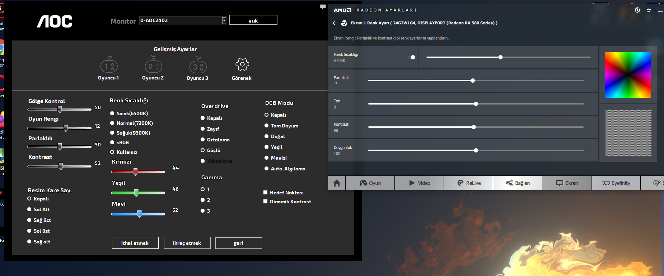Adjust the AOC Parlaklık slider

(60, 146)
